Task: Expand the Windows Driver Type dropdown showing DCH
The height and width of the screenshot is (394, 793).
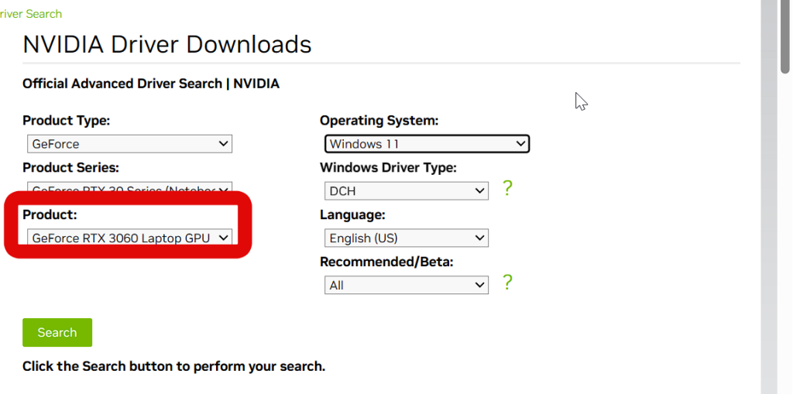Action: pyautogui.click(x=407, y=191)
